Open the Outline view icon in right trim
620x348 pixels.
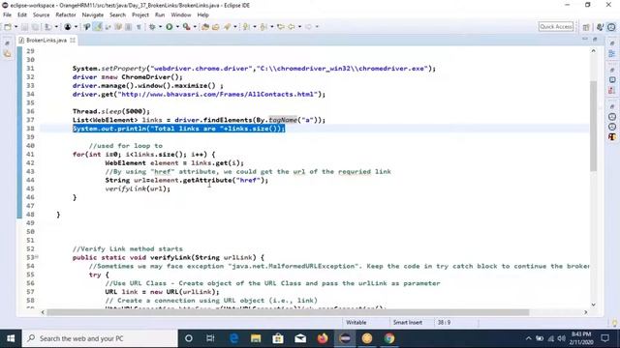pos(611,54)
